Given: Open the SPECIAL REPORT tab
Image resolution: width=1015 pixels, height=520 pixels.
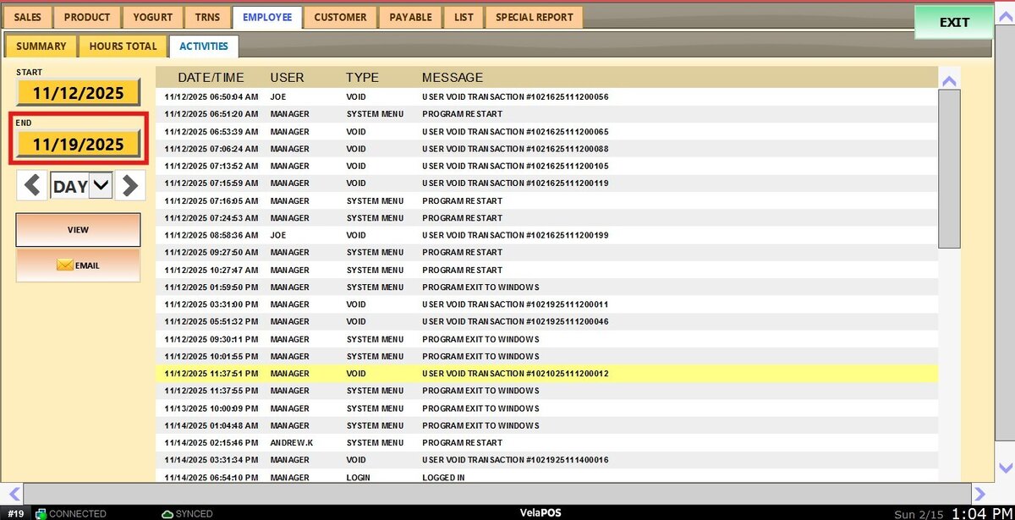Looking at the screenshot, I should [535, 17].
